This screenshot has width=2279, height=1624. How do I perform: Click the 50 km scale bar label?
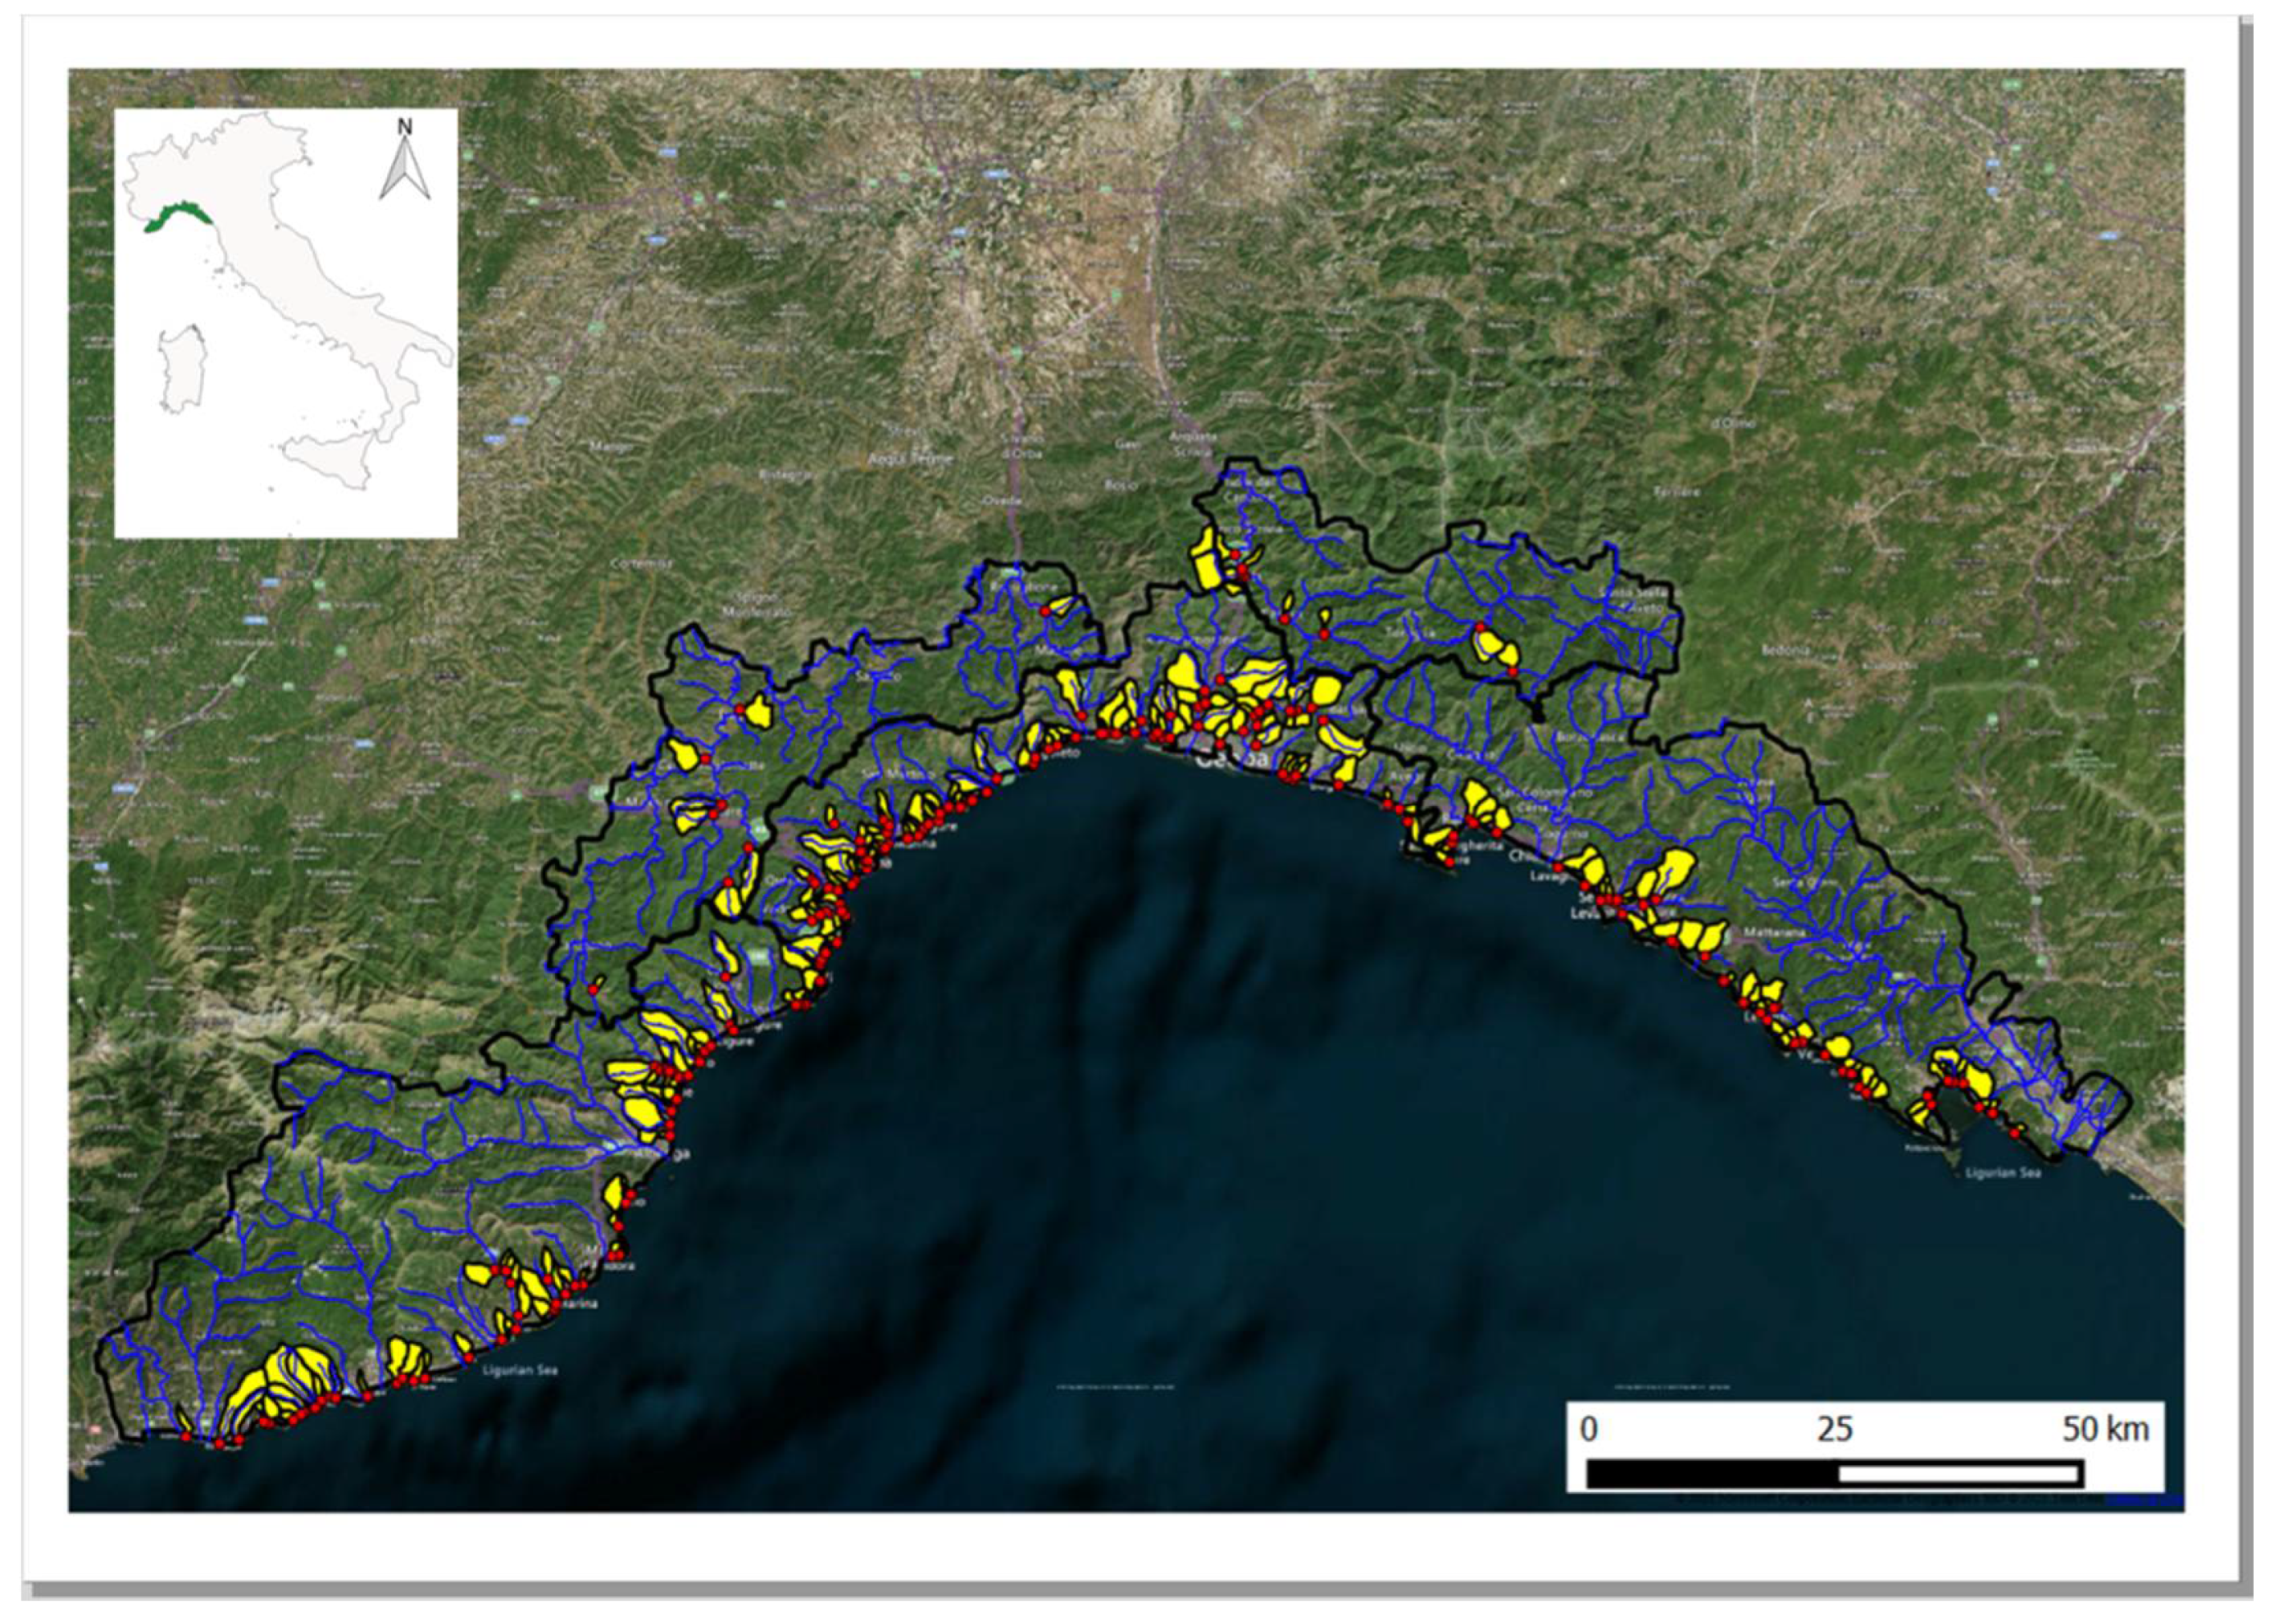pyautogui.click(x=2105, y=1430)
